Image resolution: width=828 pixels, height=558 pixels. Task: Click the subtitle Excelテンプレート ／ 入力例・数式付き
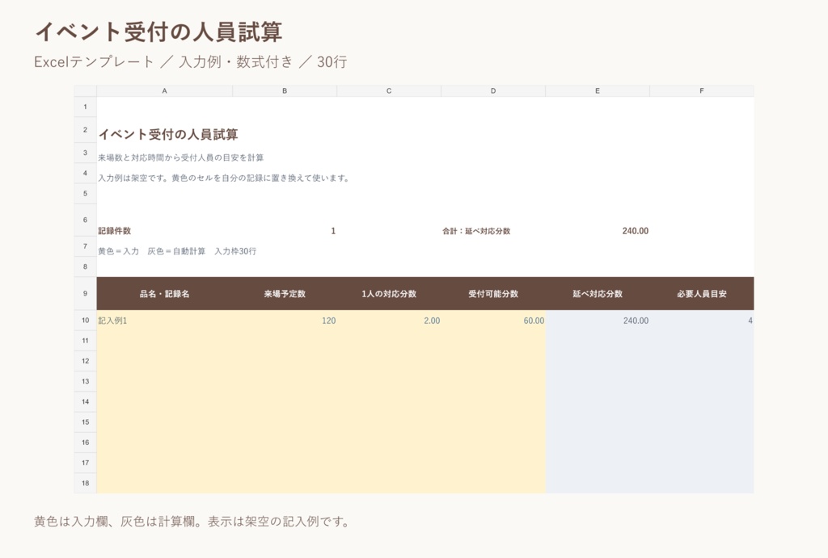[190, 61]
